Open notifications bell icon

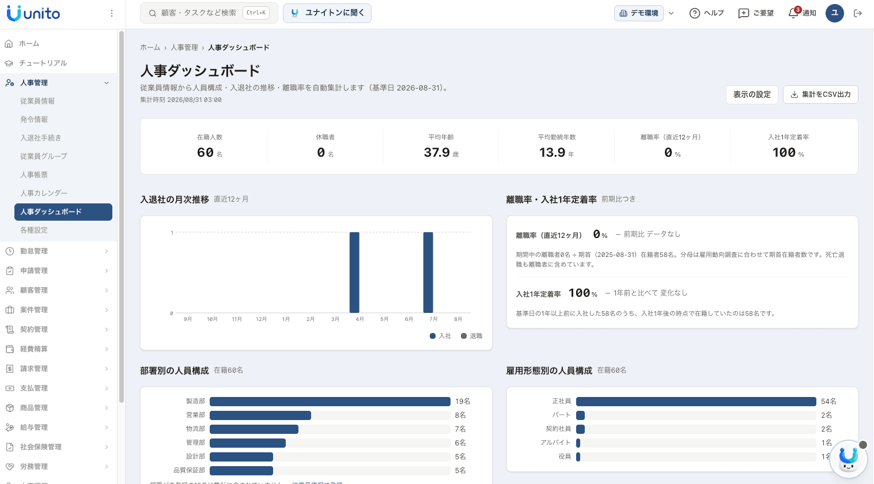click(794, 13)
